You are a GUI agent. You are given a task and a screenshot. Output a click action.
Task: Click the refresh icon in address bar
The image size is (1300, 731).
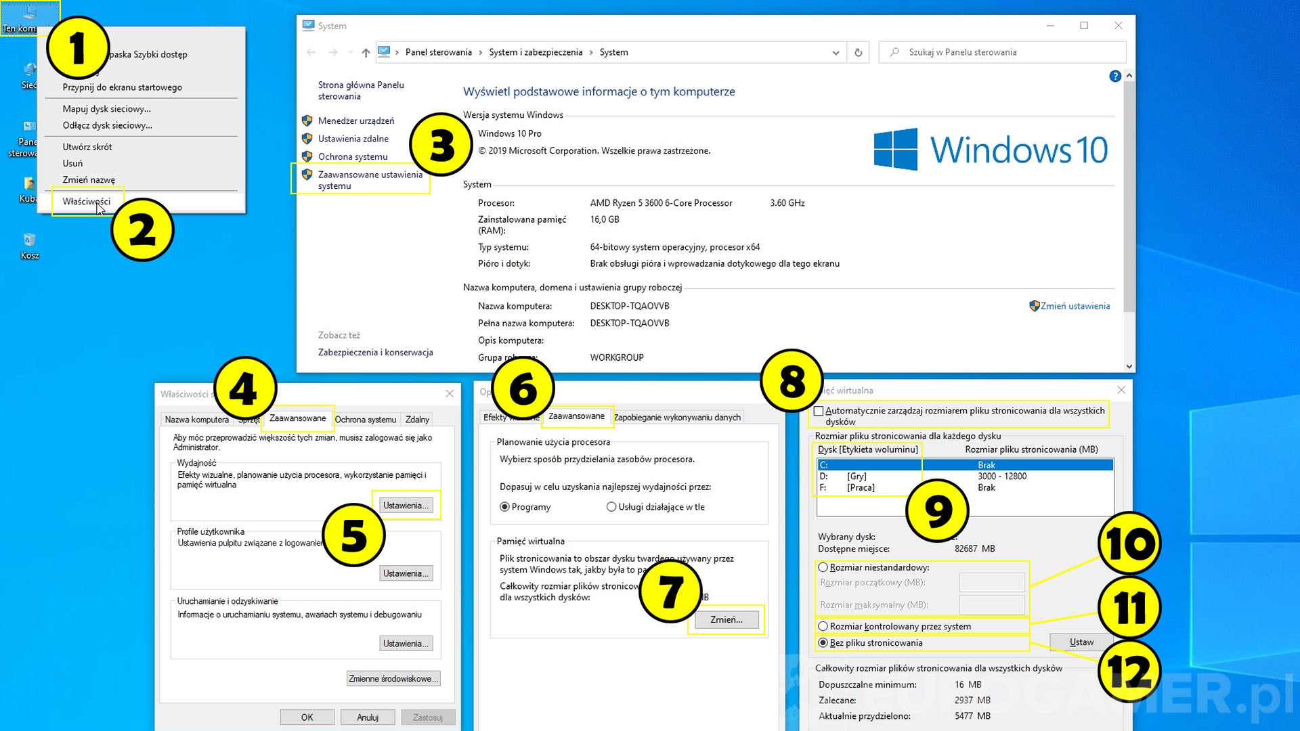[x=858, y=52]
